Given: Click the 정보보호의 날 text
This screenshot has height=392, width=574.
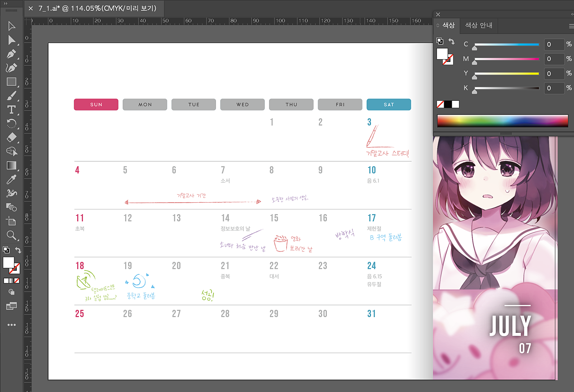Looking at the screenshot, I should click(x=235, y=228).
